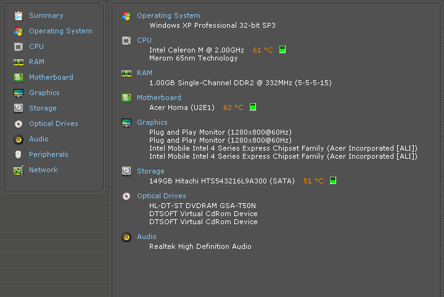Click the CPU chip icon in sidebar
444x297 pixels.
[x=18, y=46]
